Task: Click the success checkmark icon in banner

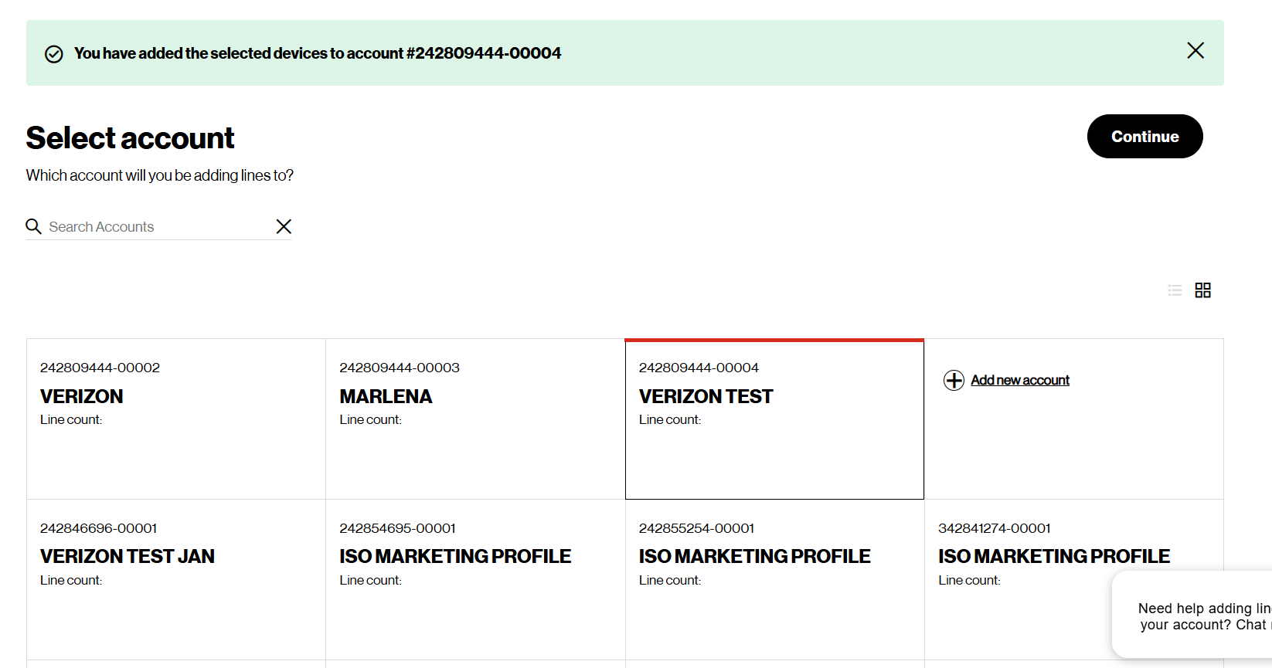Action: click(54, 54)
